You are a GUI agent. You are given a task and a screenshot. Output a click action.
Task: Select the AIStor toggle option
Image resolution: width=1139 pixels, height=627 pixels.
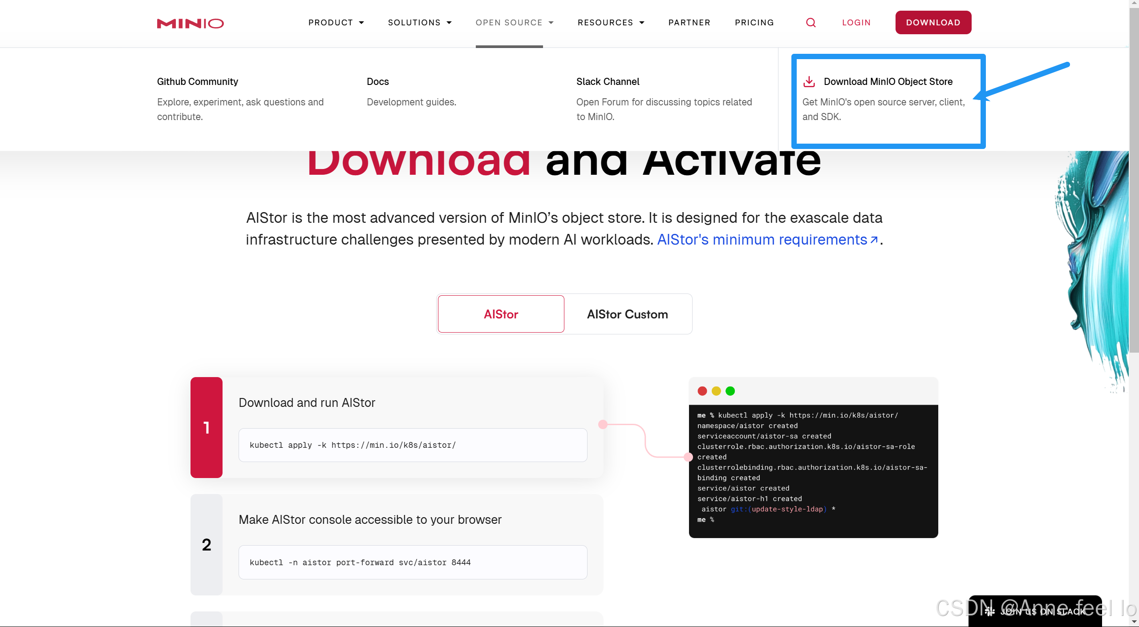point(501,314)
